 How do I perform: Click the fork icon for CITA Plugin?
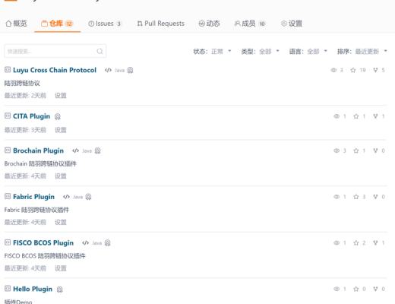(x=375, y=116)
